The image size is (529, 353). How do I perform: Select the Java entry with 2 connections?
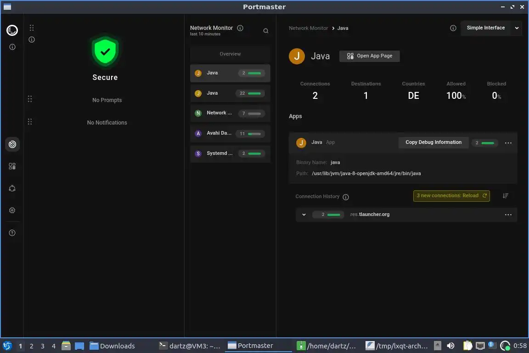click(230, 73)
